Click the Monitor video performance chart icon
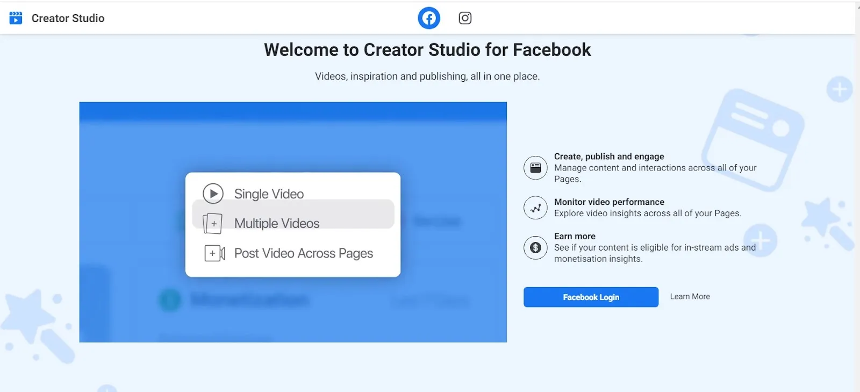 (x=535, y=208)
